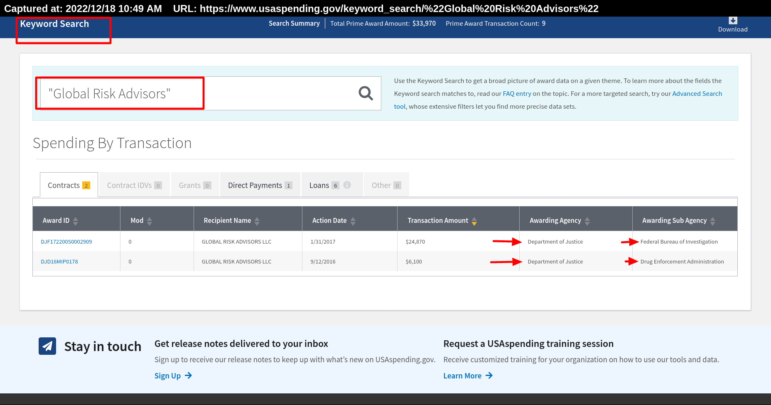Select the Other tab
Image resolution: width=771 pixels, height=405 pixels.
coord(386,185)
